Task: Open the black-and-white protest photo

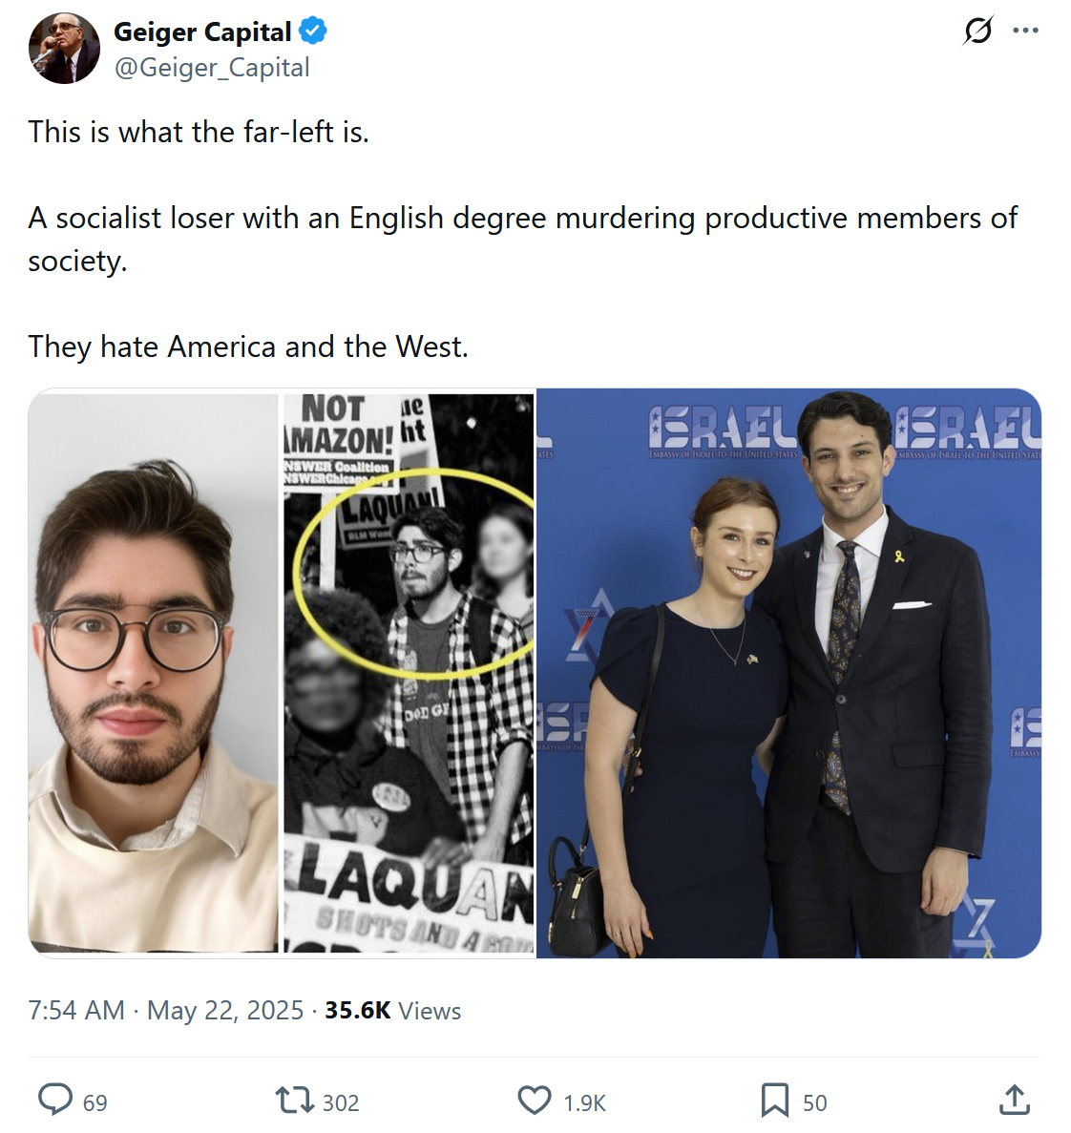Action: coord(409,673)
